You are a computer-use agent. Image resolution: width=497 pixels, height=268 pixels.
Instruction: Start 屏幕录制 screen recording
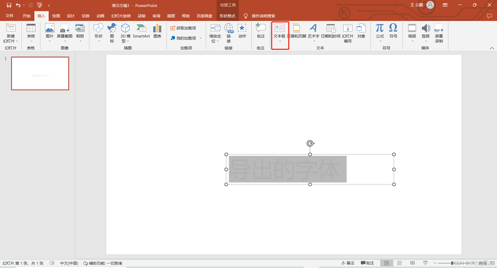tap(439, 33)
